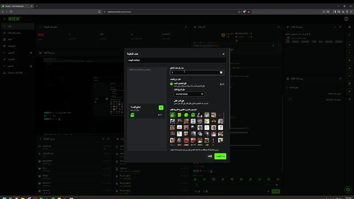354x199 pixels.
Task: Close the follow goal dialog
Action: [x=223, y=54]
